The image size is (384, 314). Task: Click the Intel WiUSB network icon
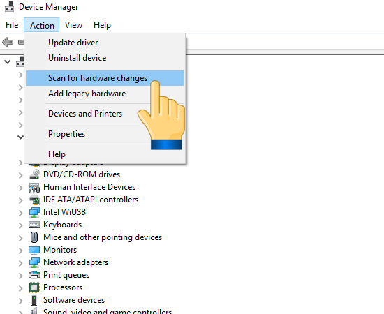[34, 212]
